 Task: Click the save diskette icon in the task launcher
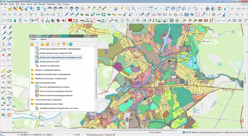tap(53, 44)
